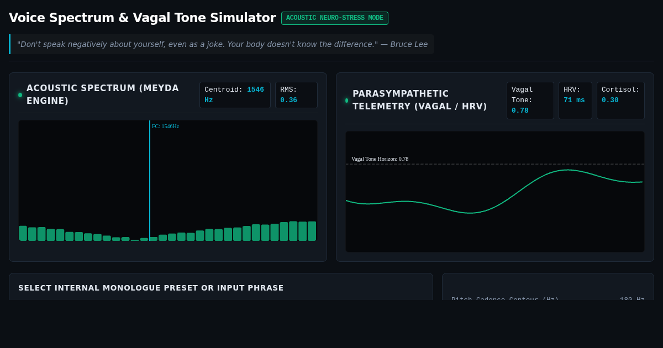
Task: Click the Parasympathetic Telemetry (Vagal / HRV) heading
Action: (x=420, y=100)
